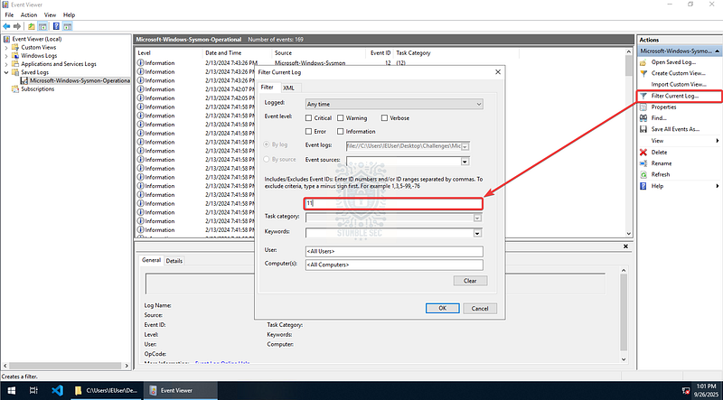Click Import Custom View in Actions
723x400 pixels.
tap(679, 84)
